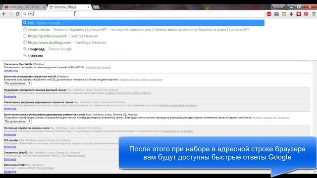Click the red star extension icon

coord(299,14)
